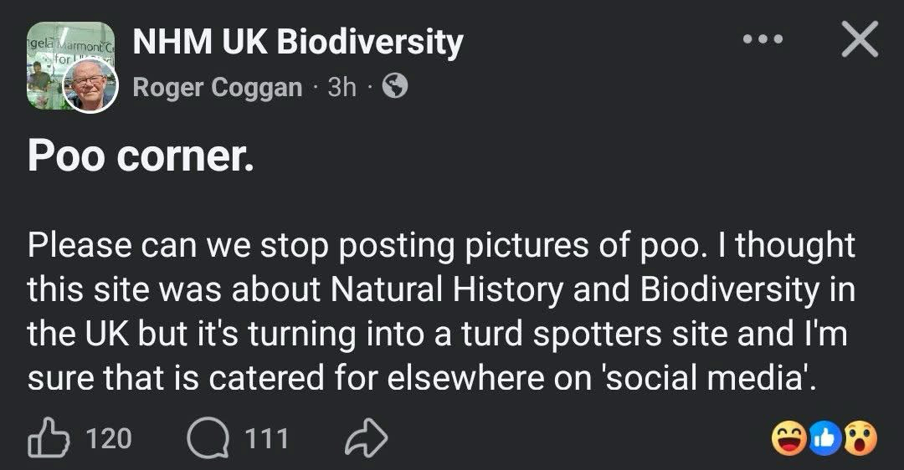Click the globe public-audience icon

395,87
